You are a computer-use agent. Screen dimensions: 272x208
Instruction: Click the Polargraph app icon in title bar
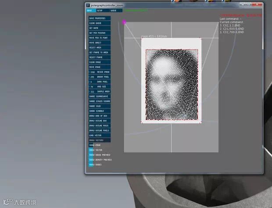coord(88,5)
